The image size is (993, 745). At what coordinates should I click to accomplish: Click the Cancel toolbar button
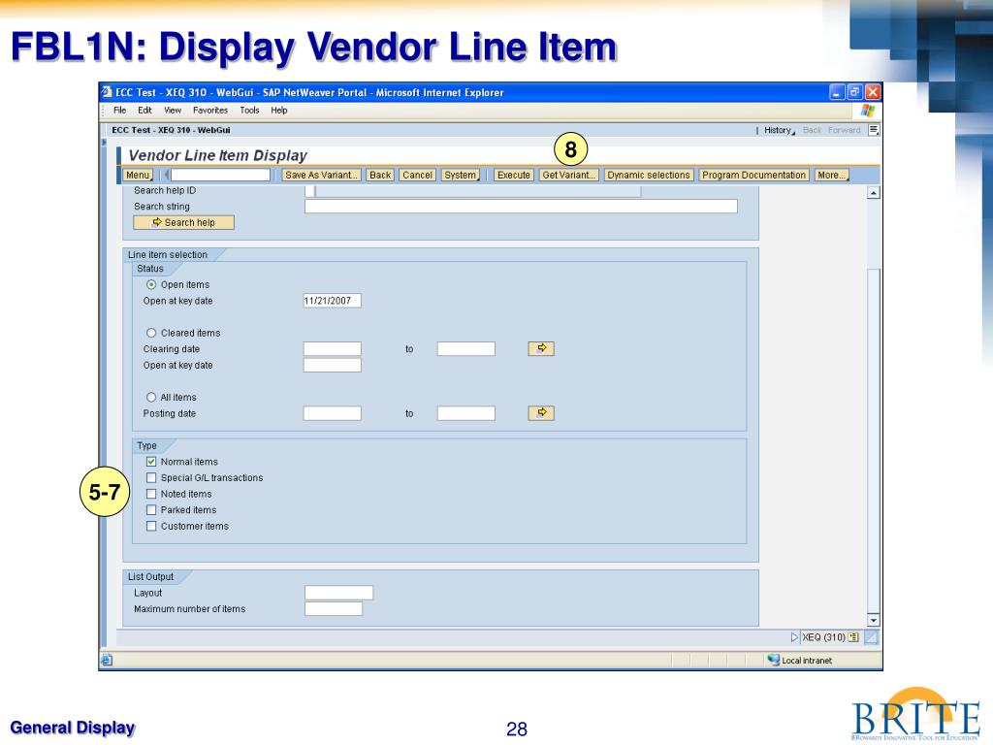coord(417,175)
